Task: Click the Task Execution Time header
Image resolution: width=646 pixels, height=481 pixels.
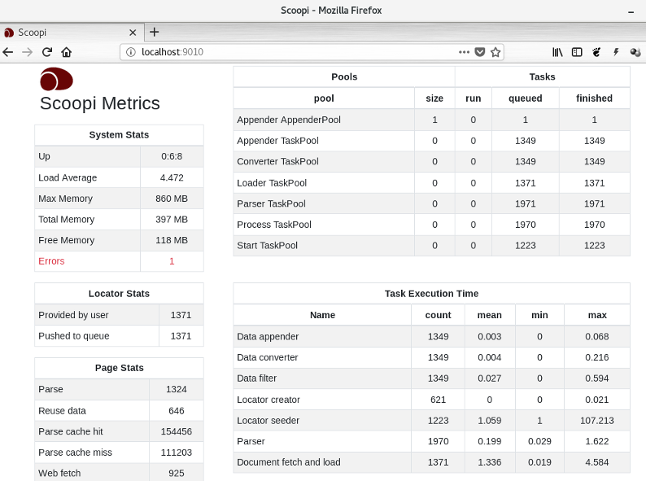Action: pos(431,294)
